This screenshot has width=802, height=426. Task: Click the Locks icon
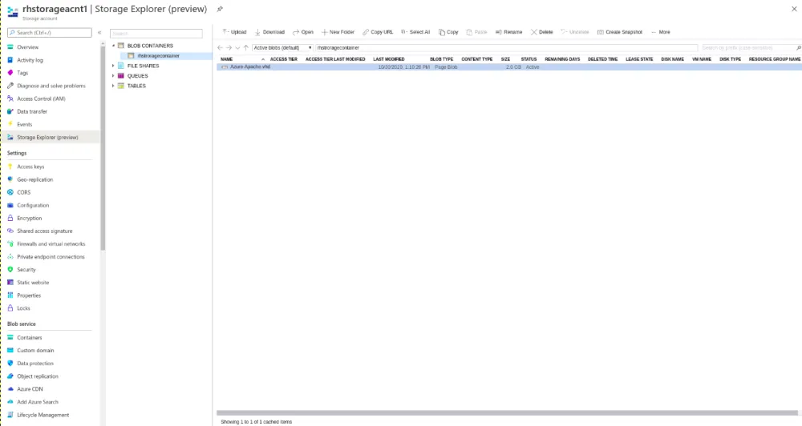(10, 308)
